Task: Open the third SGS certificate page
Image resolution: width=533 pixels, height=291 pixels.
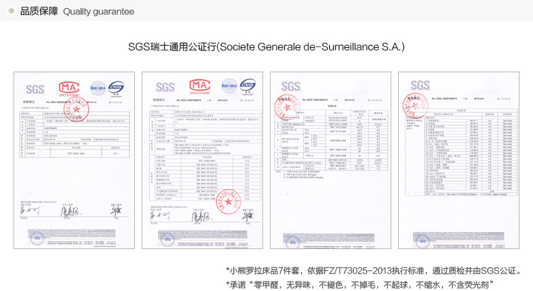Action: [x=331, y=160]
